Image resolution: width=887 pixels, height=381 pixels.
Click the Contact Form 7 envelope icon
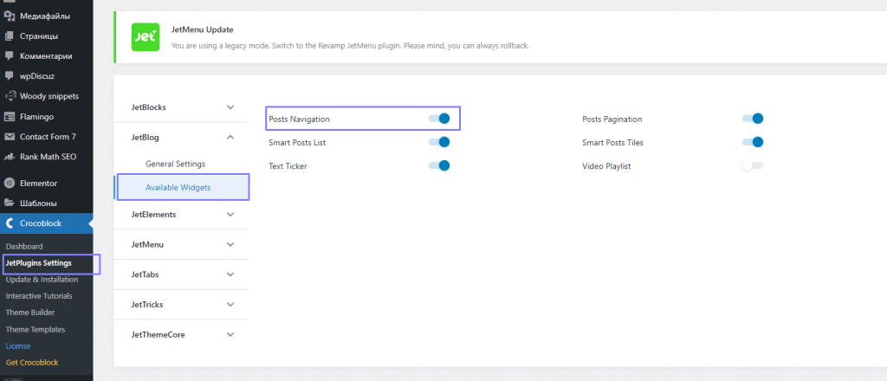point(9,136)
